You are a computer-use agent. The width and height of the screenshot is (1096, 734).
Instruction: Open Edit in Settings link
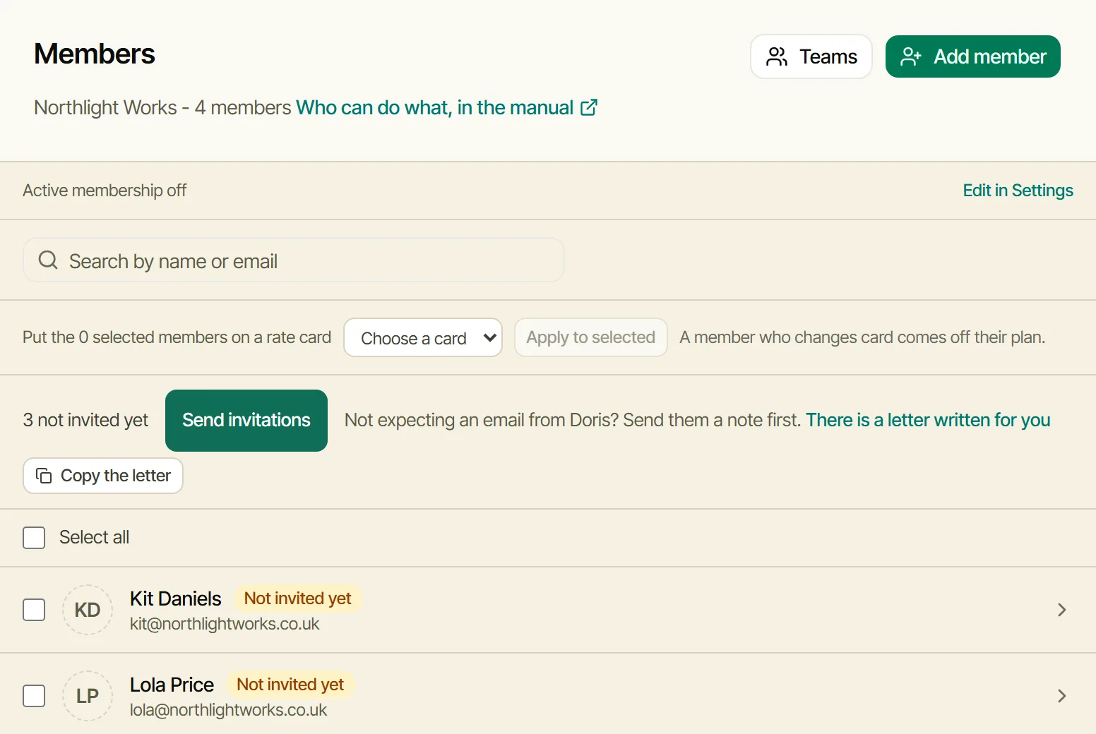tap(1018, 191)
